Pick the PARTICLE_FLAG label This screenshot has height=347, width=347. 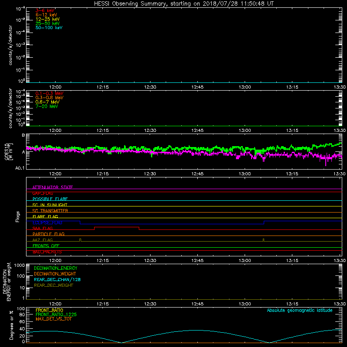[49, 234]
